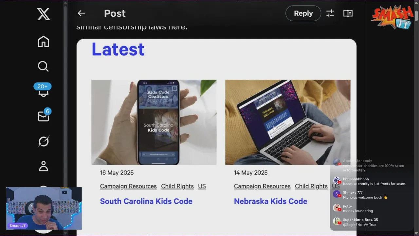Image resolution: width=419 pixels, height=236 pixels.
Task: Open the Grok slashed-circle icon
Action: tap(43, 142)
